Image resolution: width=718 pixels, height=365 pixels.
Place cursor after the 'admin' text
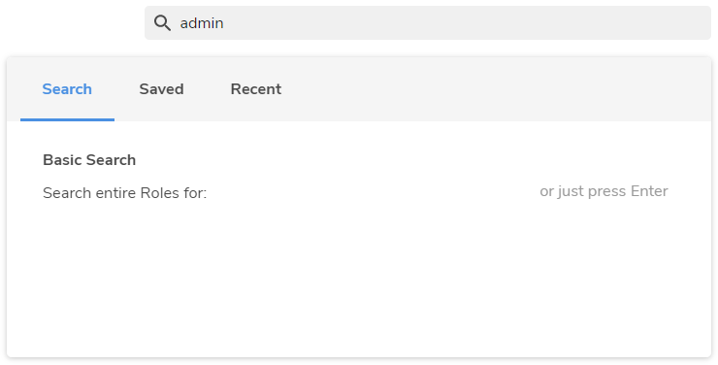[224, 23]
